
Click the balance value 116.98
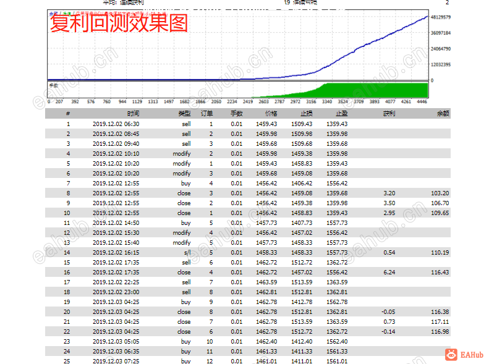pyautogui.click(x=440, y=332)
